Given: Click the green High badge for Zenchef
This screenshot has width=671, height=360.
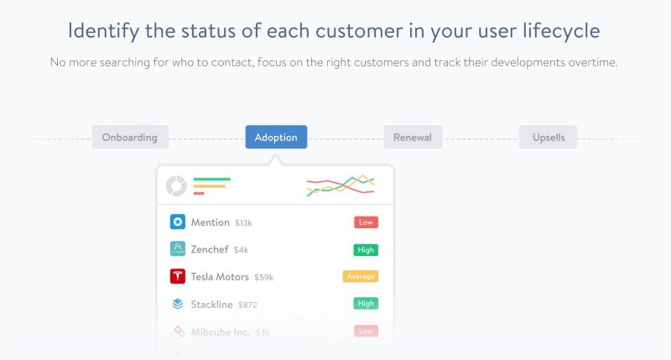Looking at the screenshot, I should [366, 249].
